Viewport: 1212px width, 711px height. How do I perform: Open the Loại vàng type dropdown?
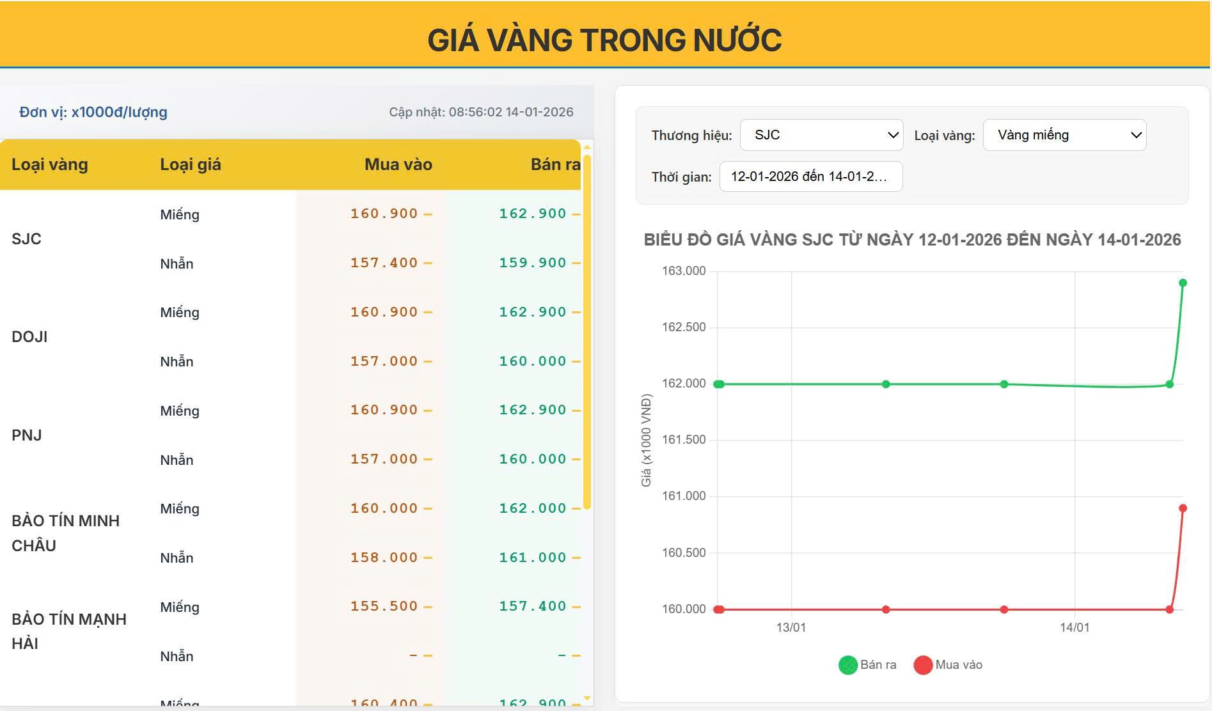[1064, 135]
